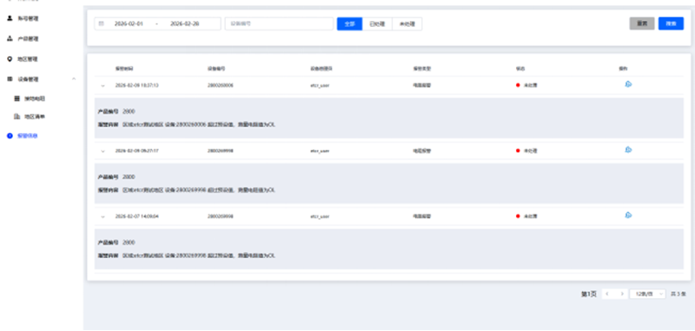Click the device ID cell in the 09:27:17 row
Viewport: 695px width, 331px height.
[221, 150]
